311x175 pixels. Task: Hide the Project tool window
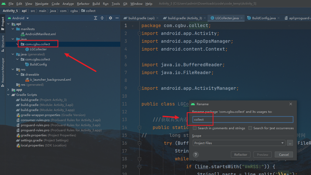click(x=117, y=18)
